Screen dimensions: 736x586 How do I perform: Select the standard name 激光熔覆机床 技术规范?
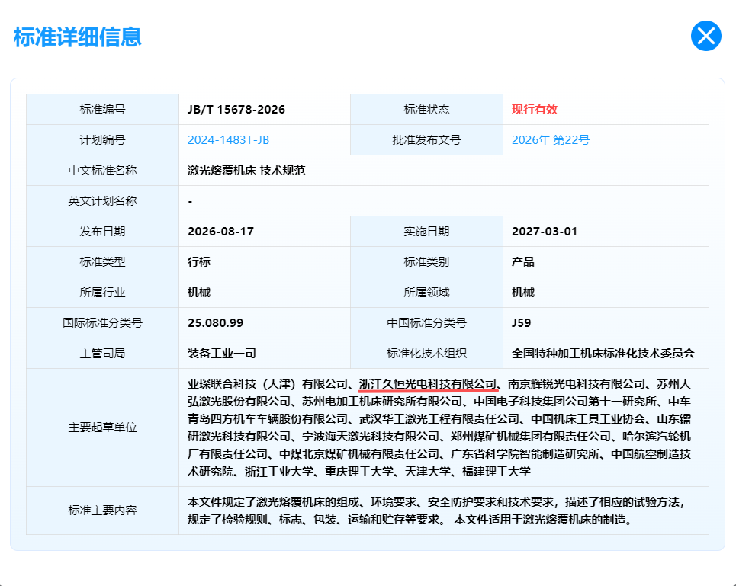pyautogui.click(x=246, y=171)
